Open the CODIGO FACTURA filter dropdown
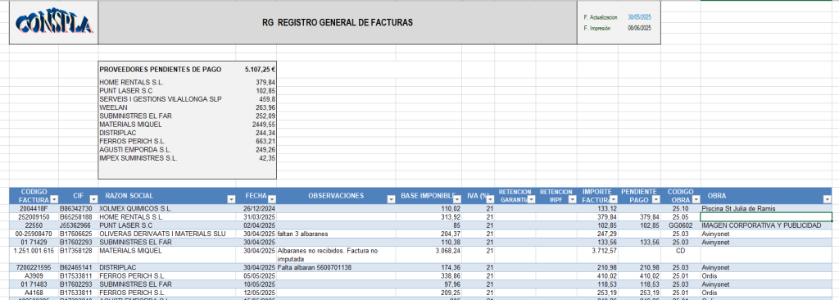Viewport: 839px width, 300px height. [54, 199]
